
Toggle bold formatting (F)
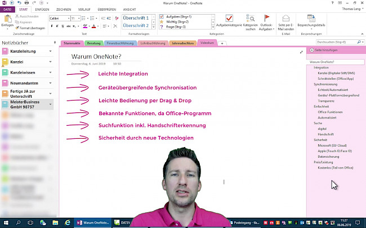click(52, 26)
